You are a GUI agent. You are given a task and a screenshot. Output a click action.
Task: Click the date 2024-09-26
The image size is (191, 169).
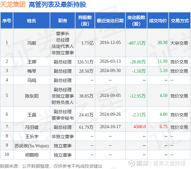point(110,114)
